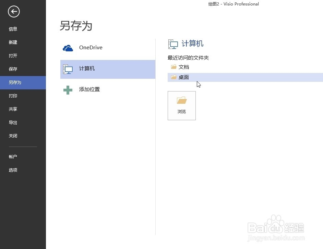Open the 帐户 page
Viewport: 323px width, 249px height.
point(23,157)
